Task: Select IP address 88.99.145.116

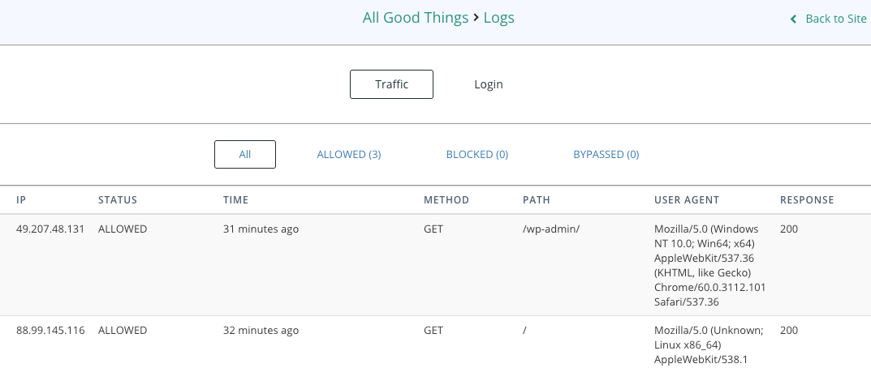Action: pyautogui.click(x=50, y=330)
